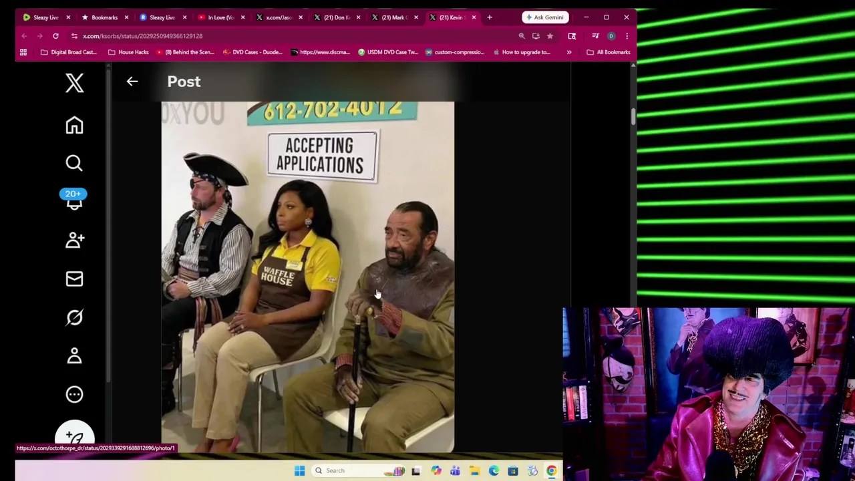
Task: Open a new browser tab
Action: [x=490, y=17]
